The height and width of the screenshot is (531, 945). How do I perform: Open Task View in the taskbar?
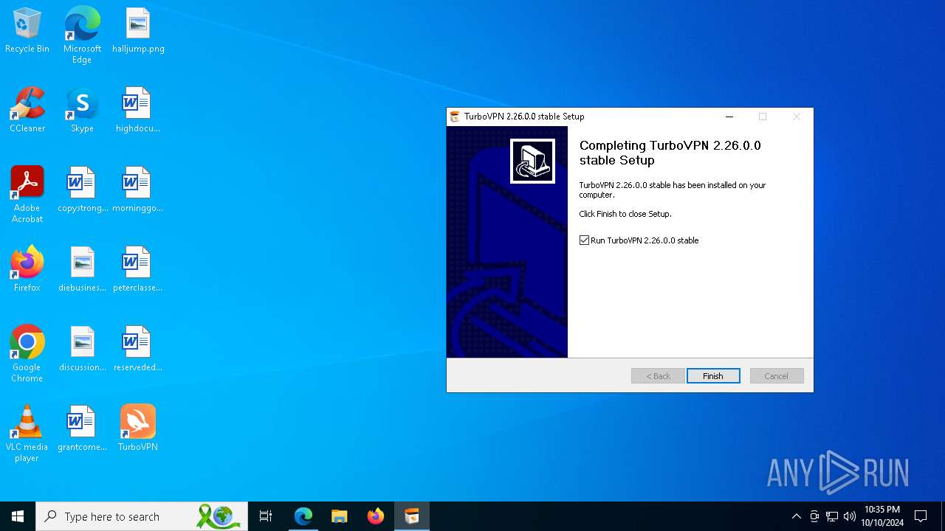[266, 516]
